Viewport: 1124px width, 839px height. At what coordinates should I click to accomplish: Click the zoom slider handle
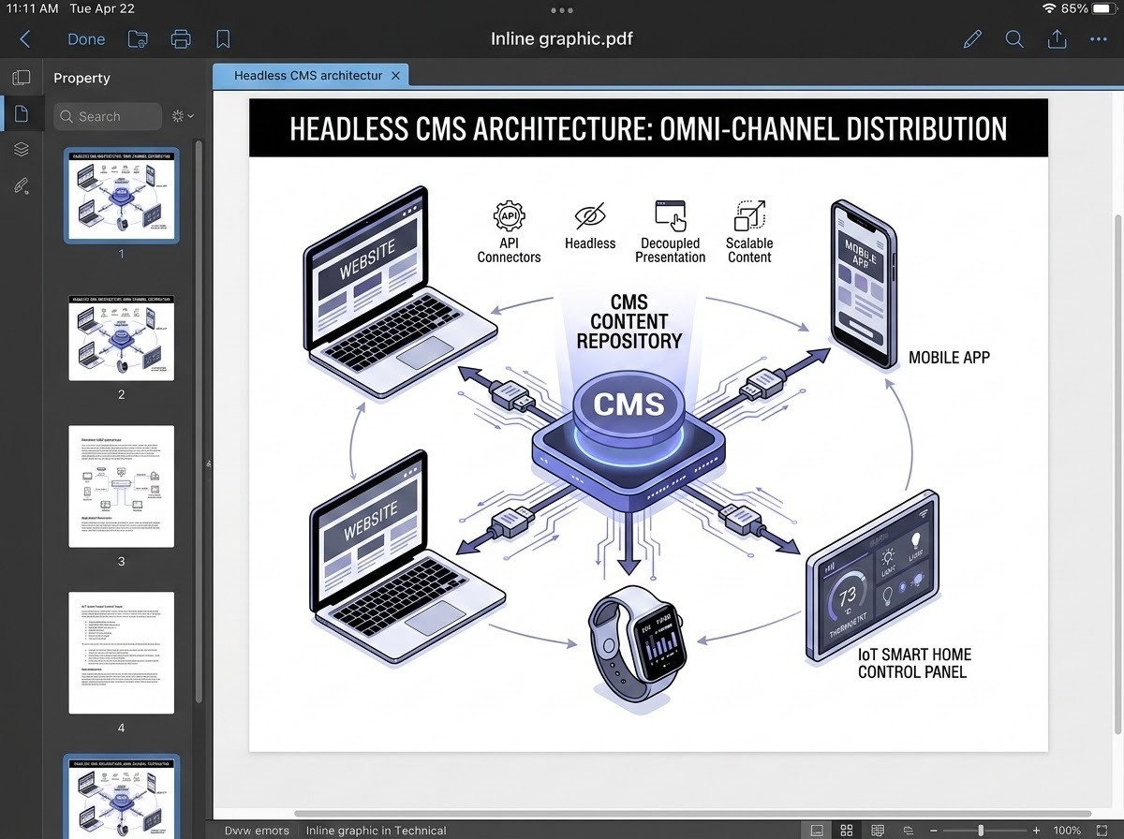tap(981, 830)
